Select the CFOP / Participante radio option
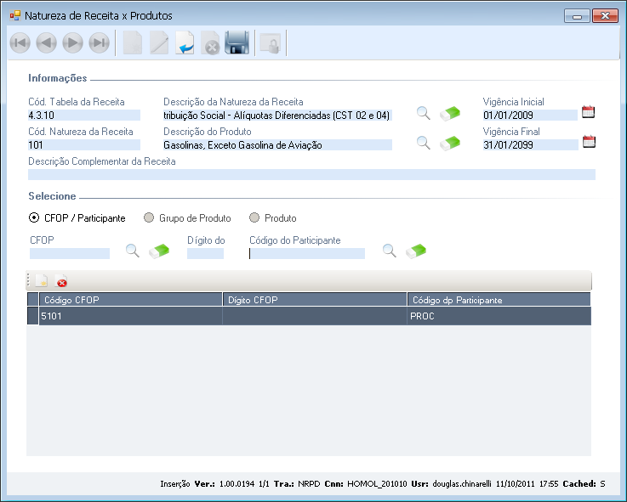 (34, 218)
